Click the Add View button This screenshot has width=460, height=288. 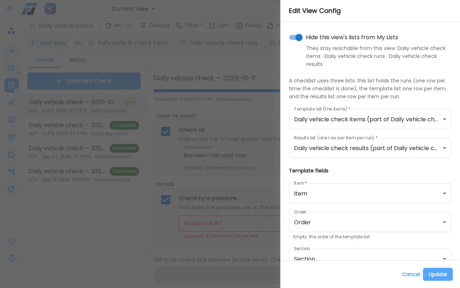47,43
